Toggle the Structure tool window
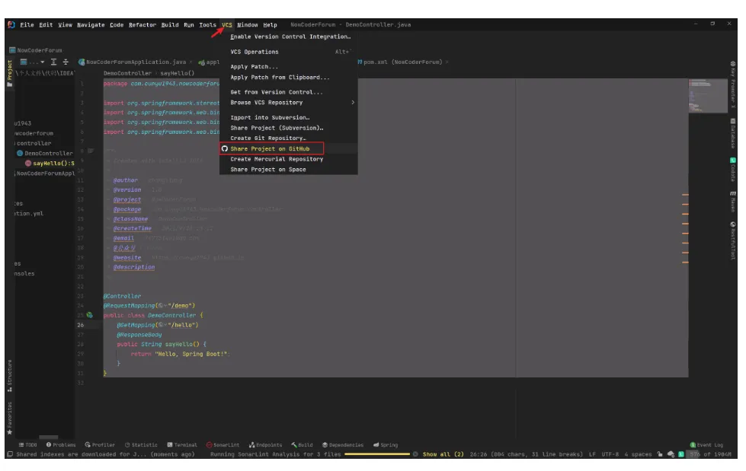Screen dimensions: 746x471 point(9,375)
